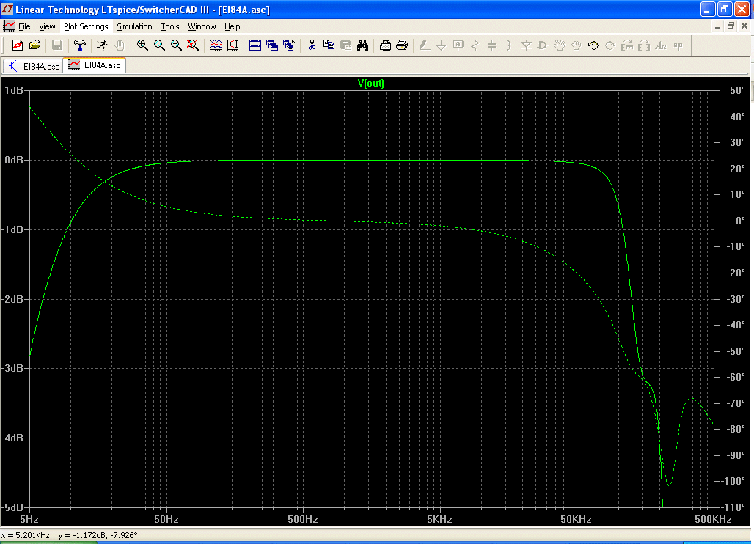Screen dimensions: 754x544
Task: Open the Control Panel hammer icon
Action: click(x=80, y=45)
